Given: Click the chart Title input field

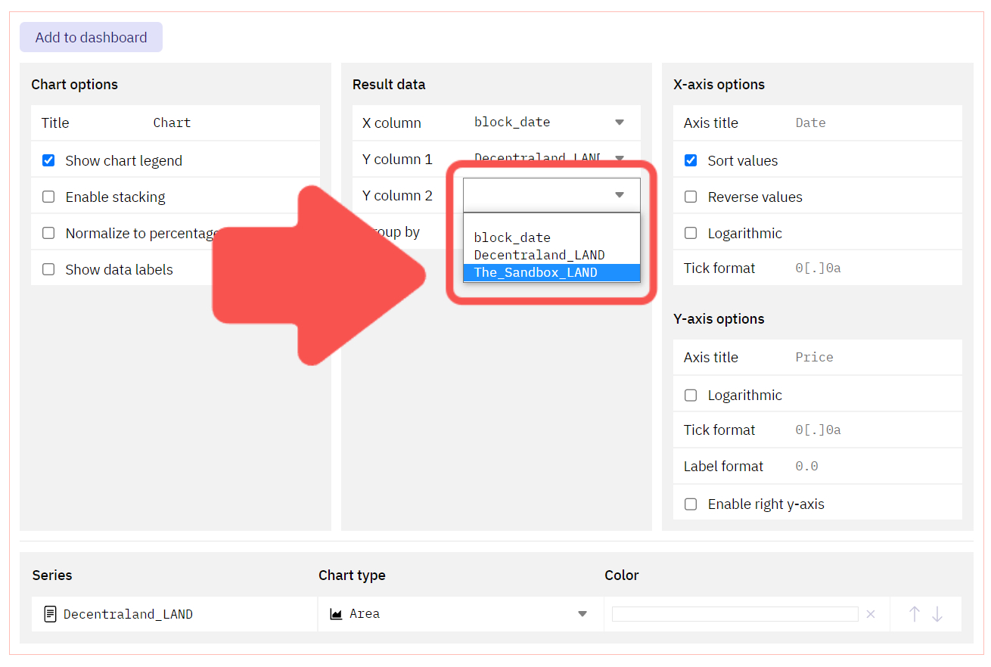Looking at the screenshot, I should coord(231,123).
